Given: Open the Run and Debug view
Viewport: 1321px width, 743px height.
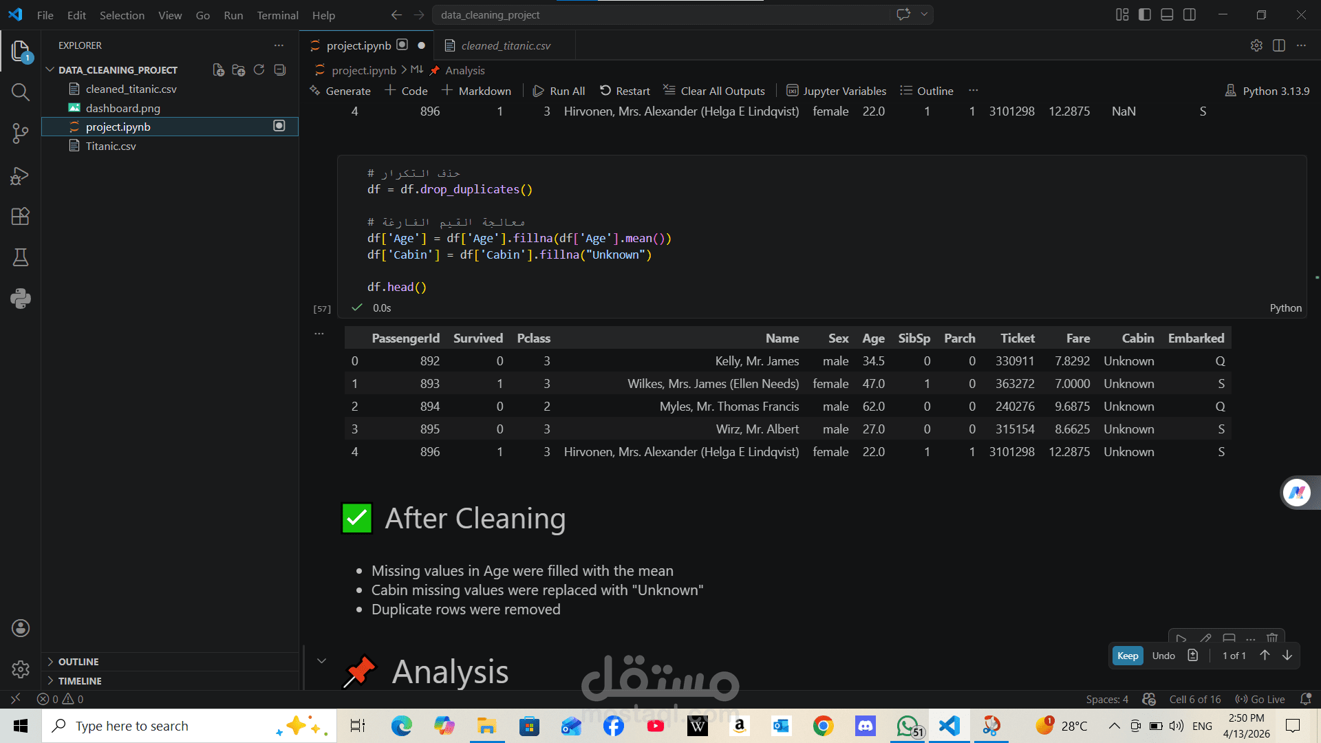Looking at the screenshot, I should [20, 176].
